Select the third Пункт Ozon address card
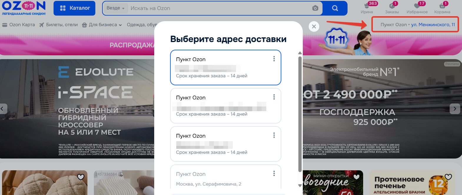 pyautogui.click(x=226, y=144)
